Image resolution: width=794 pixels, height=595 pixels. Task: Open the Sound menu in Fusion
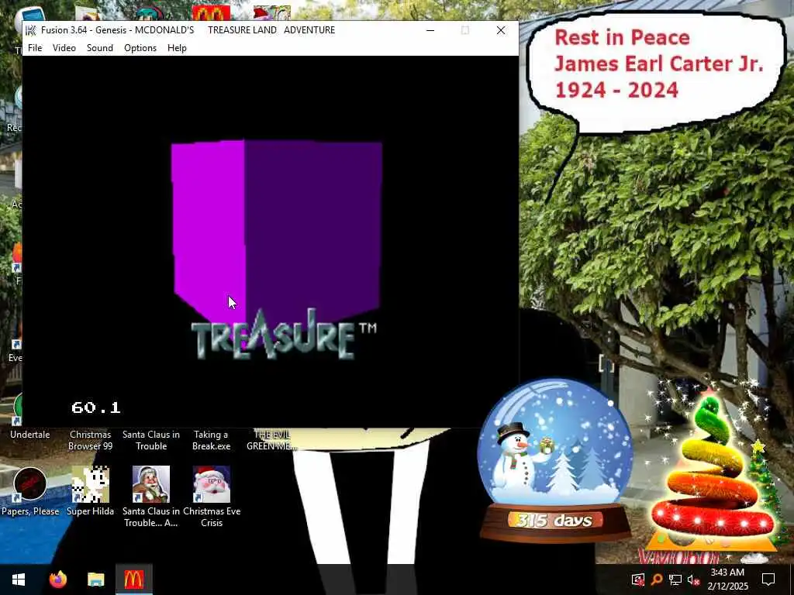coord(100,48)
